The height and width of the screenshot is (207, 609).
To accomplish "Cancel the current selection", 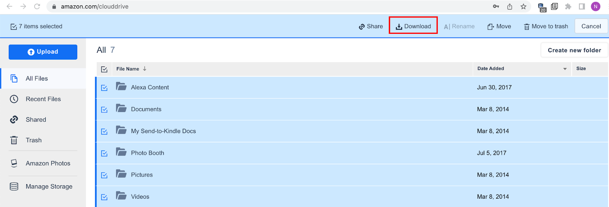I will pyautogui.click(x=591, y=26).
